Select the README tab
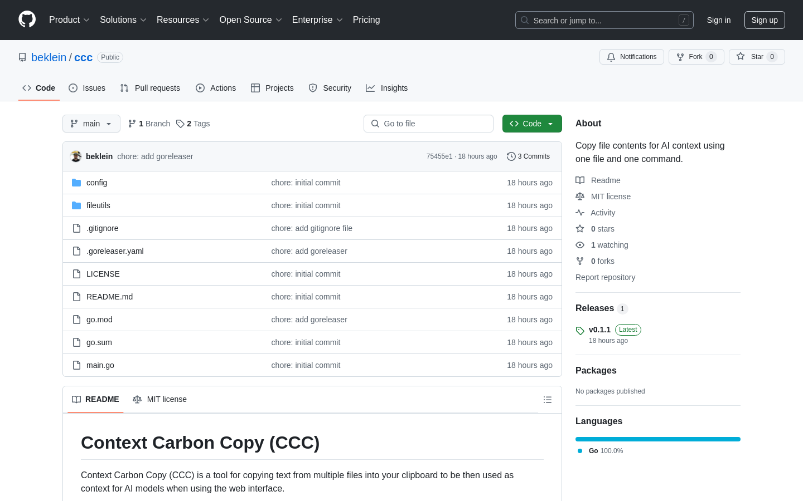 coord(95,399)
